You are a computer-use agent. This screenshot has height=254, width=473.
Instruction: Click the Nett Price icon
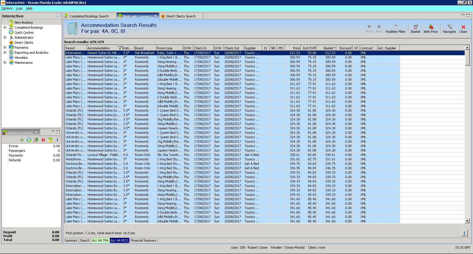[431, 27]
